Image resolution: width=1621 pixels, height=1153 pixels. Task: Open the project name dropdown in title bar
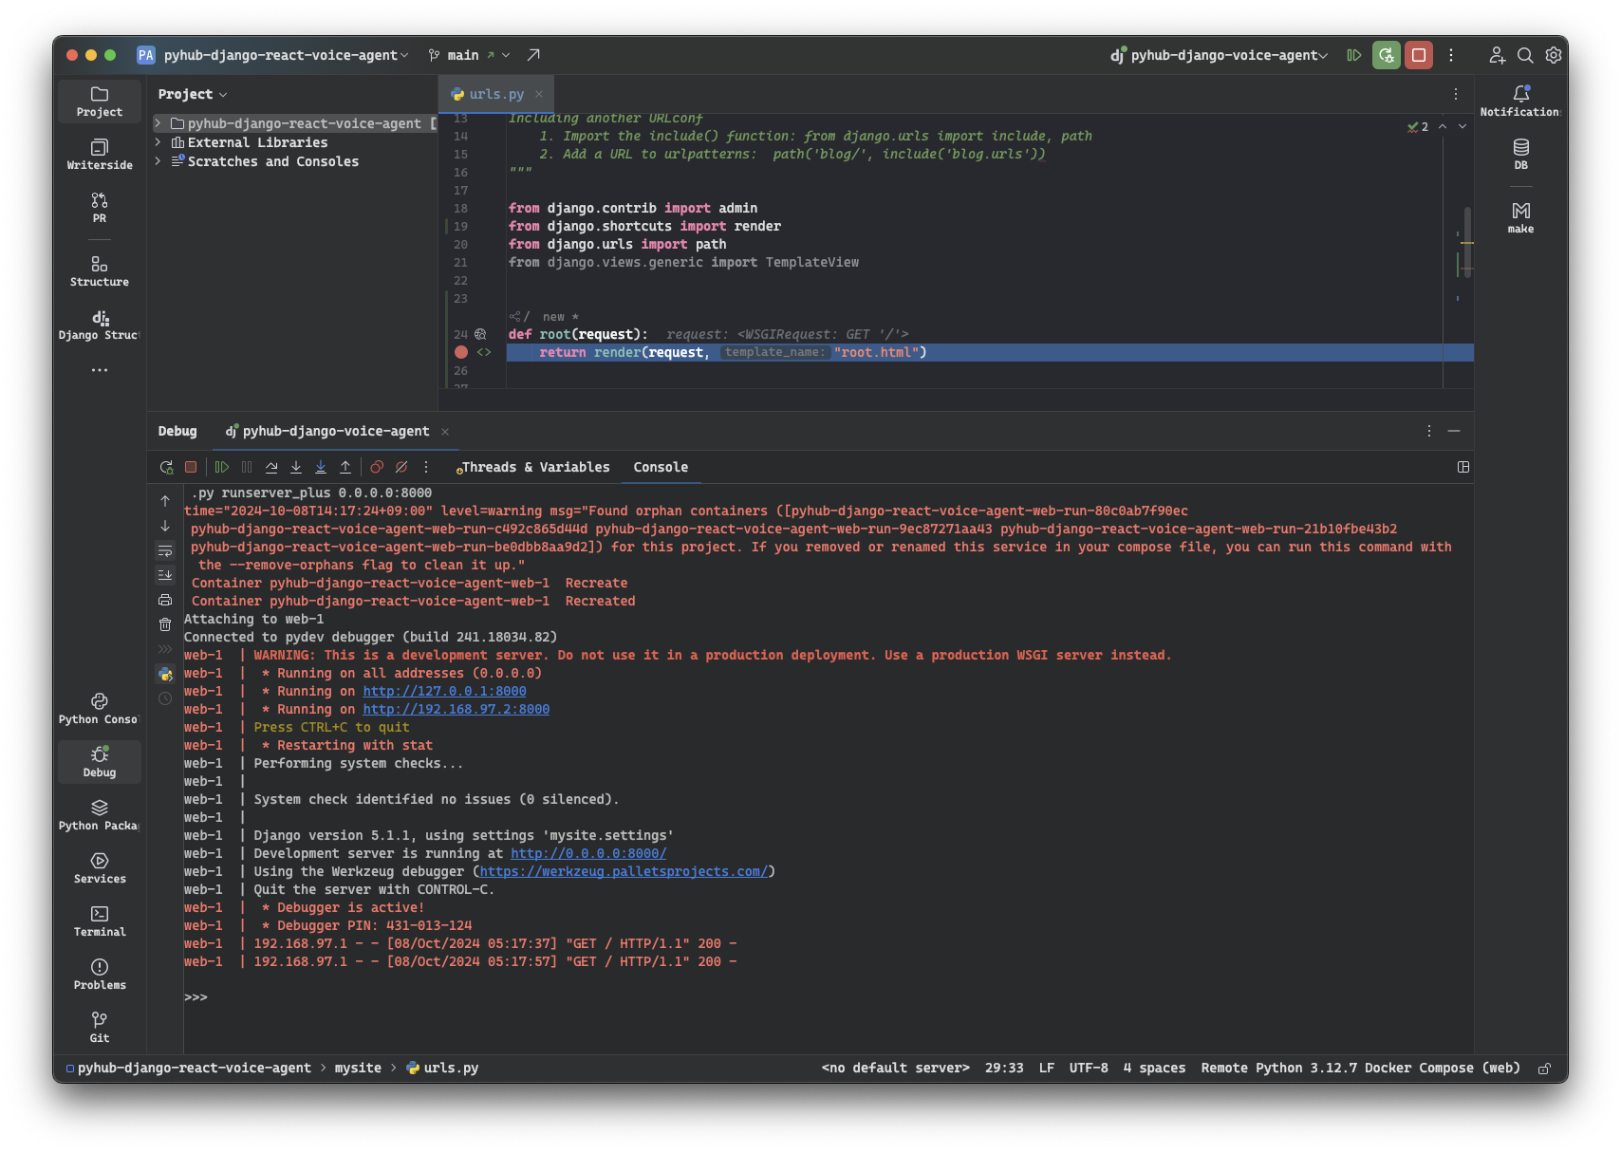coord(286,55)
